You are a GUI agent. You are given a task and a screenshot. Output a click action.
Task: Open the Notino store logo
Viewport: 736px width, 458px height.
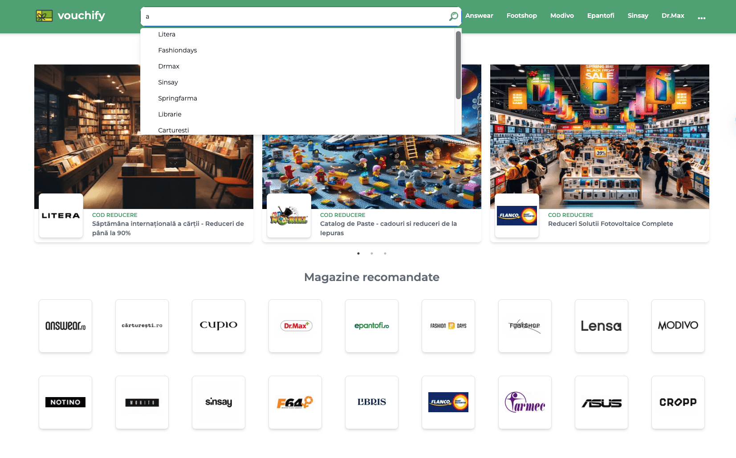[65, 402]
